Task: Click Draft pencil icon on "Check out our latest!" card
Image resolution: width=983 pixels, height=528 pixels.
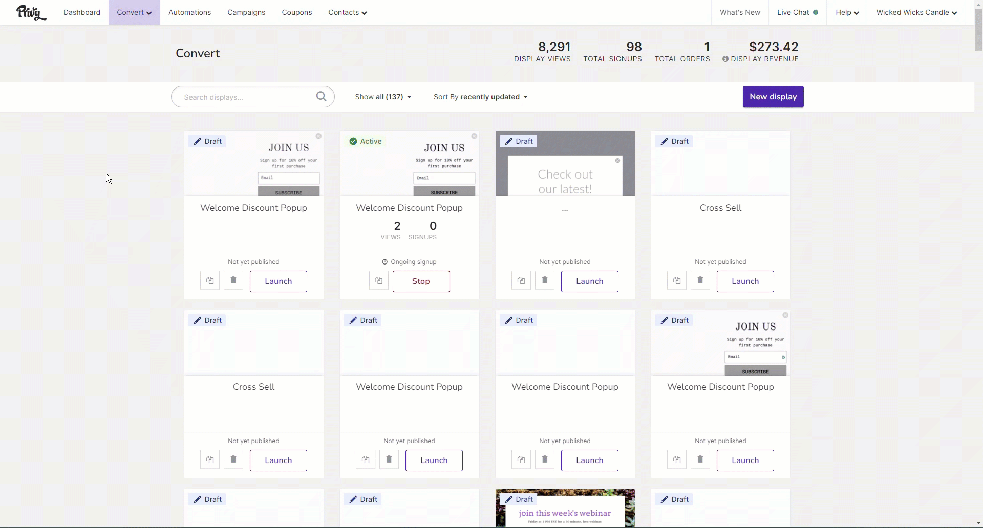Action: (508, 141)
